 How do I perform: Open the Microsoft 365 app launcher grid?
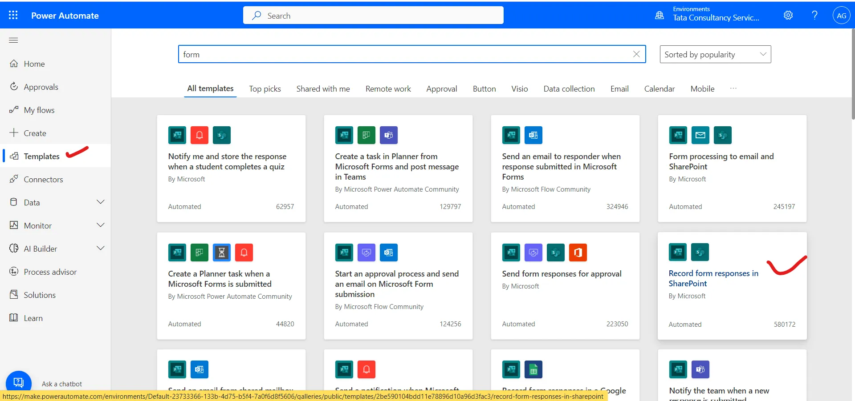pos(13,15)
